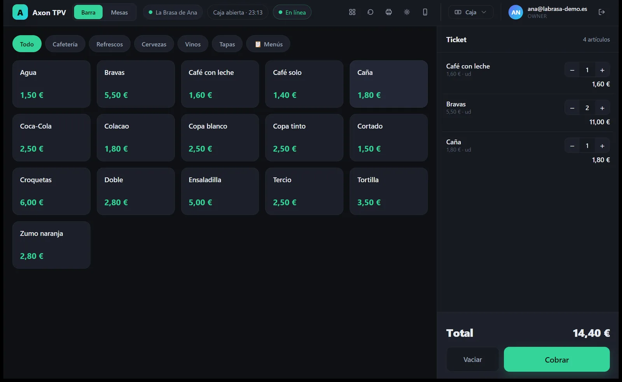Screen dimensions: 622x382
Task: Select the Barra mode toggle
Action: coord(88,12)
